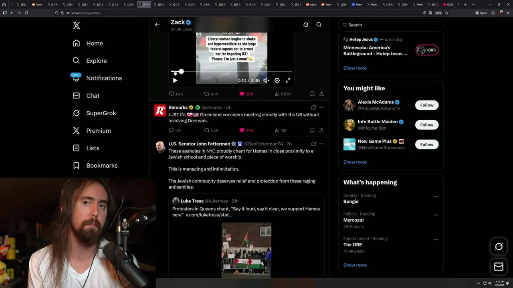This screenshot has height=288, width=513.
Task: Click the +803 listeners badge
Action: pos(427,50)
